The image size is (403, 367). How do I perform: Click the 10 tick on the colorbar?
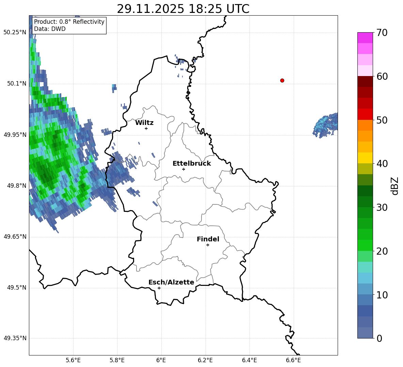382,295
